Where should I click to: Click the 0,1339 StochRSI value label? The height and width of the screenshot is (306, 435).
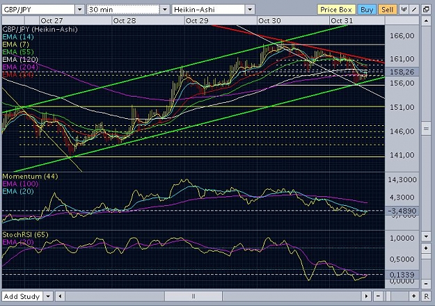coord(402,275)
